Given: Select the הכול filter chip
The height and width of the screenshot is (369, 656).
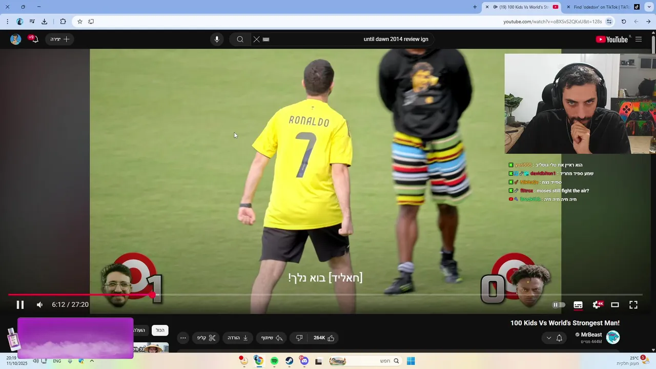Looking at the screenshot, I should pyautogui.click(x=160, y=331).
